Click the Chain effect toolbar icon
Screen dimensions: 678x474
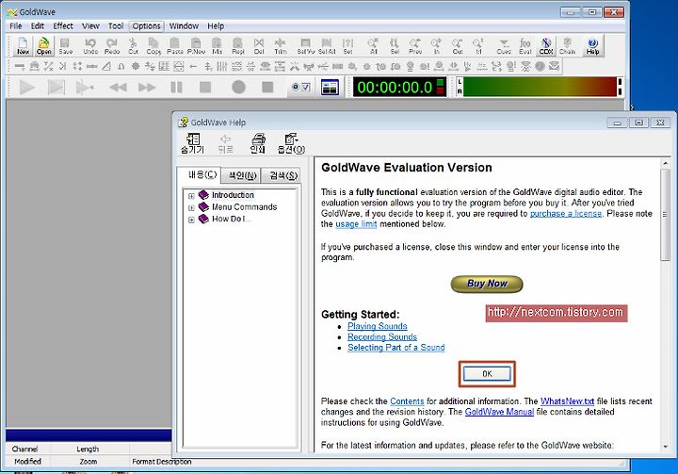[567, 45]
